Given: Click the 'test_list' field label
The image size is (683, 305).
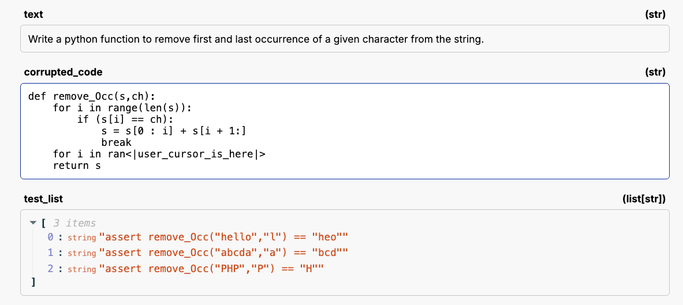Looking at the screenshot, I should click(x=43, y=199).
